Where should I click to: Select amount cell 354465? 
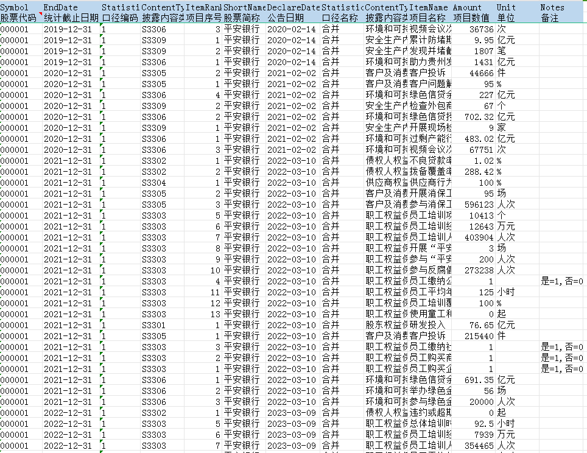click(x=474, y=446)
